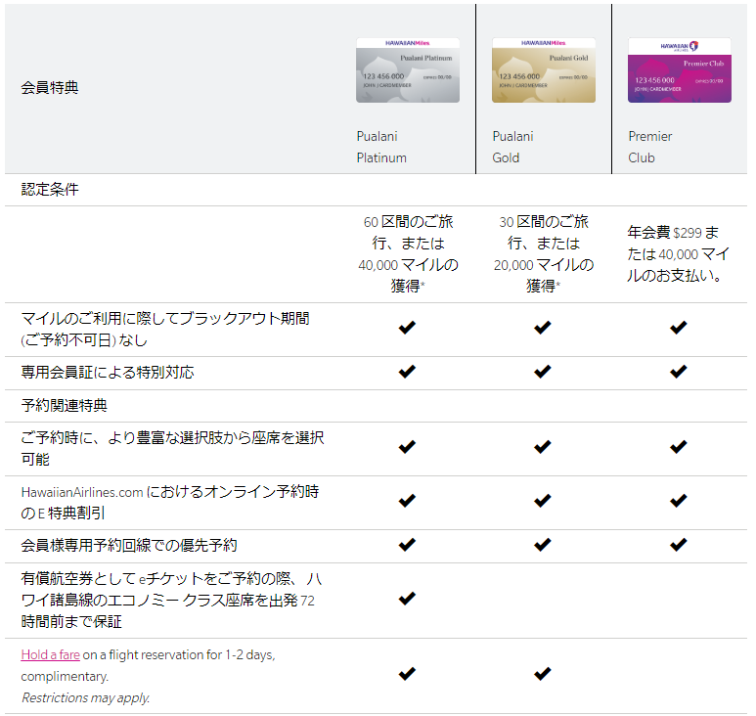This screenshot has height=716, width=756.
Task: Click the 認定条件 section heading
Action: (x=50, y=189)
